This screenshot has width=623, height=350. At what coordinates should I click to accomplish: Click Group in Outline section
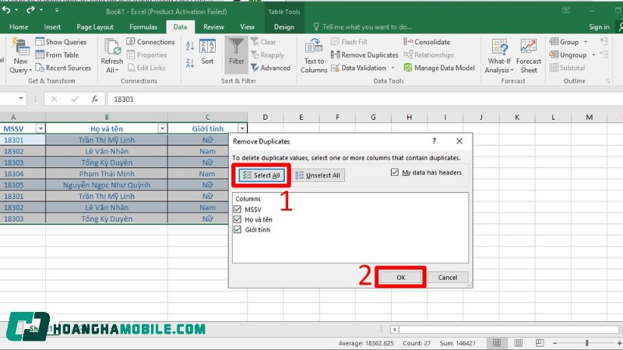point(564,42)
